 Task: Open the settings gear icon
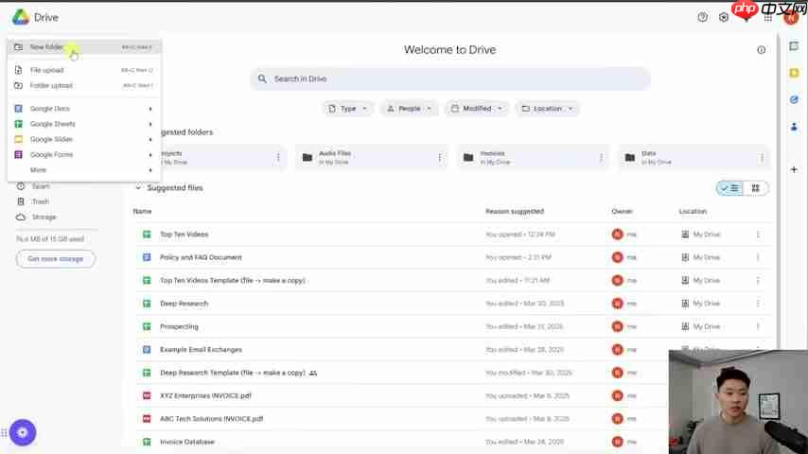(724, 17)
